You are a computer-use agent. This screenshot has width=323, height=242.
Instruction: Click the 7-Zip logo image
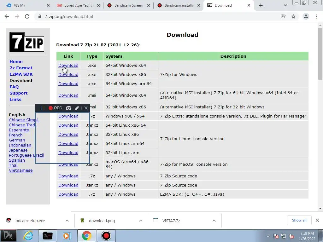point(27,42)
